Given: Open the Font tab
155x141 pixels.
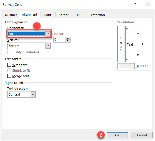Looking at the screenshot, I should (x=48, y=15).
